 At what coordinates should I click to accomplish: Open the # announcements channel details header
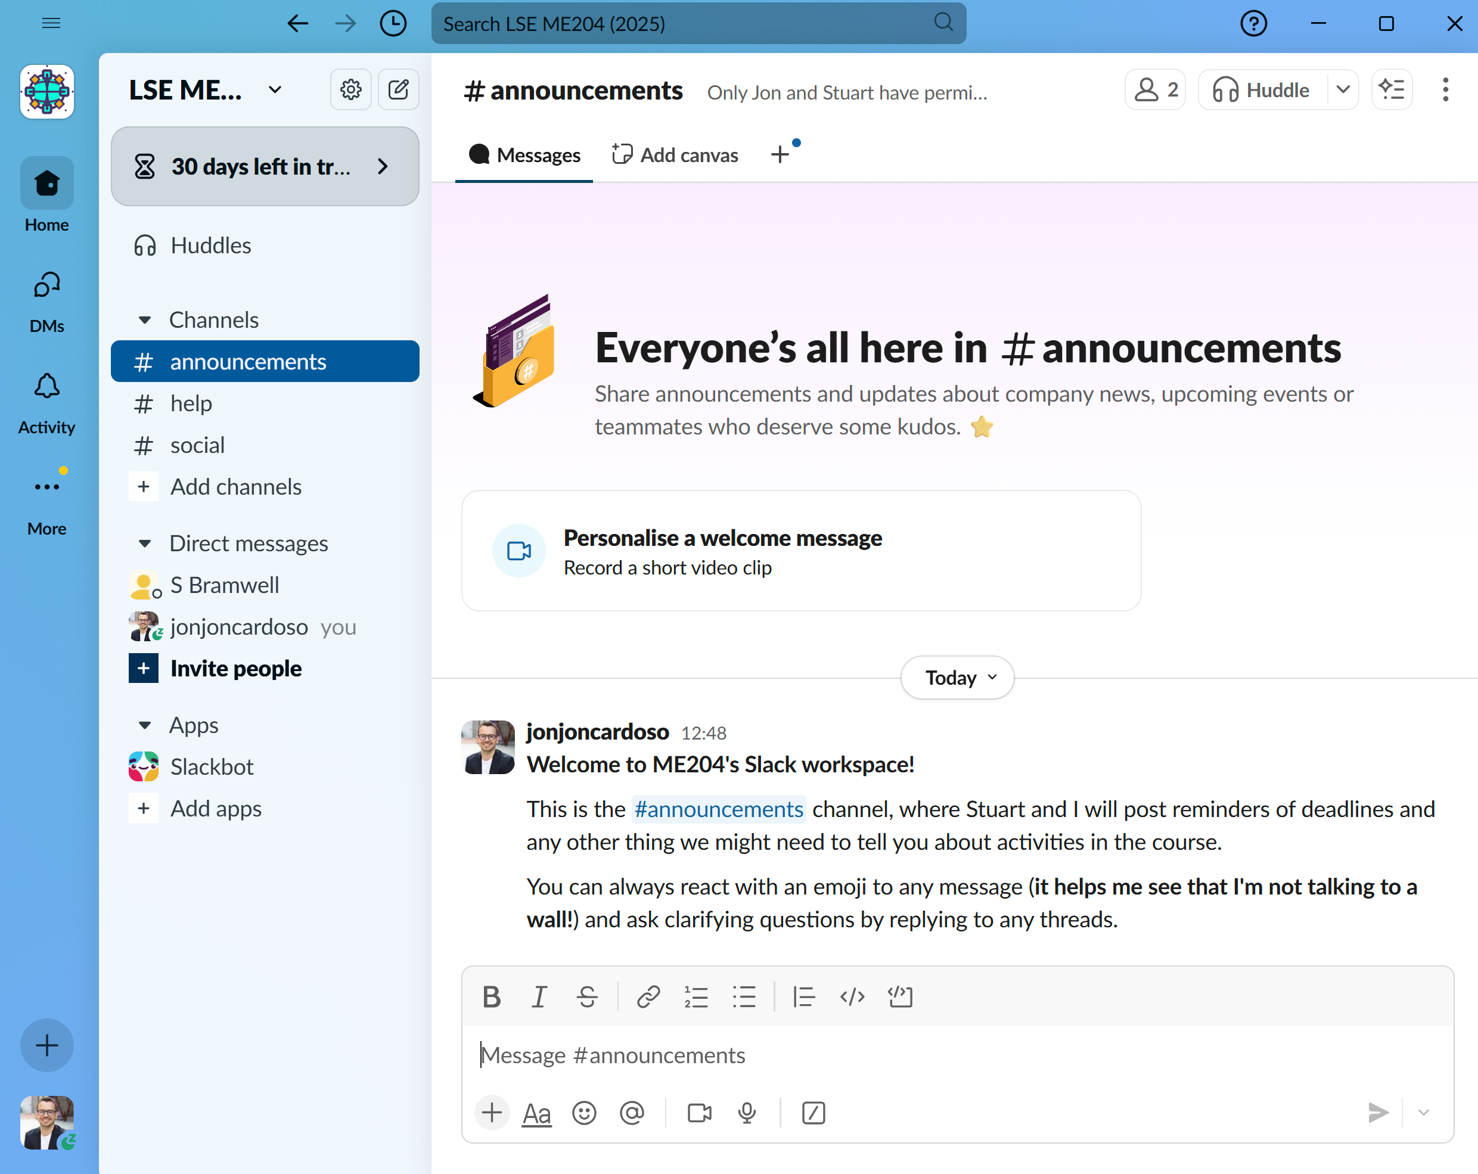573,91
